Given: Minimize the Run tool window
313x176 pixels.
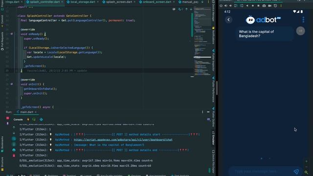Looking at the screenshot, I should tap(208, 112).
